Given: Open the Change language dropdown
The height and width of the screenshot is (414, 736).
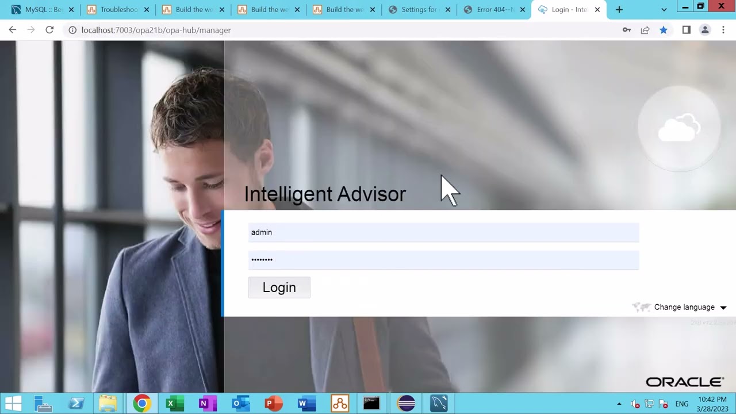Looking at the screenshot, I should pos(690,307).
